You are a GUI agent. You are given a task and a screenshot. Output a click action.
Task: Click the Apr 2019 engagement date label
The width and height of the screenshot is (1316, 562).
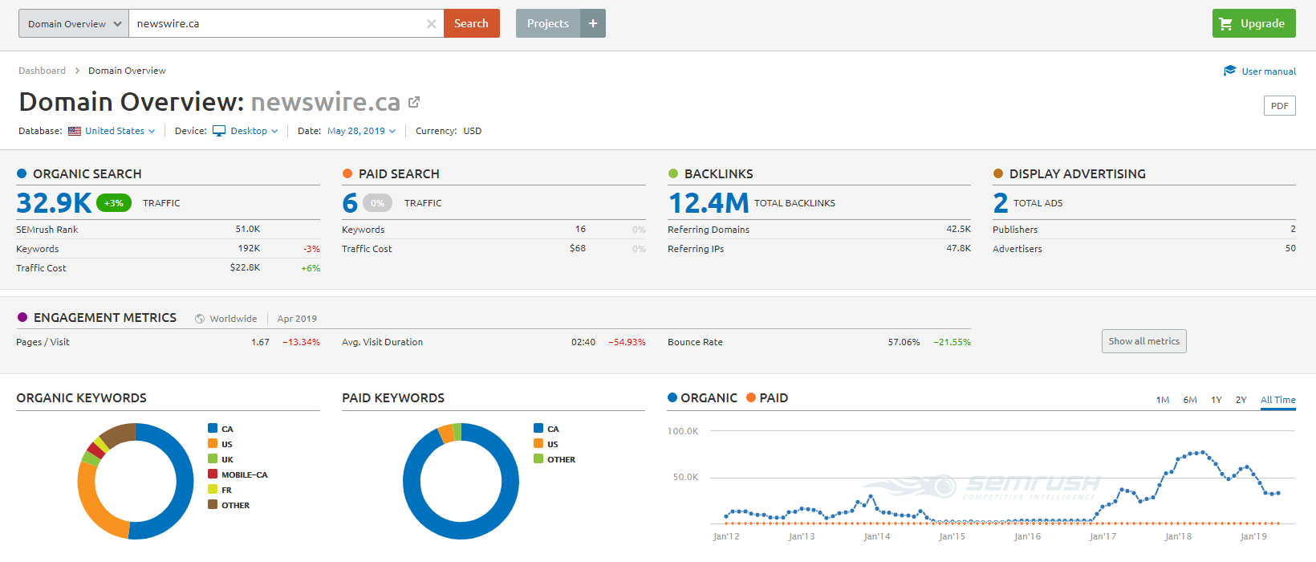coord(297,319)
